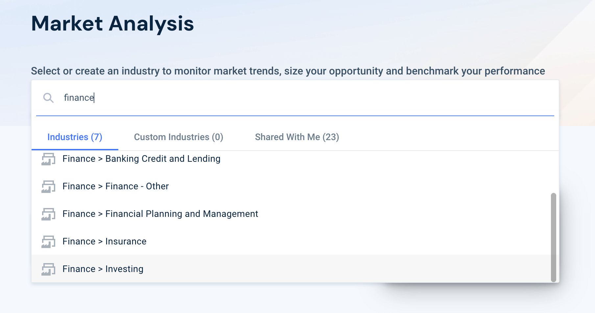Viewport: 595px width, 313px height.
Task: Switch to the Custom Industries tab
Action: 178,137
